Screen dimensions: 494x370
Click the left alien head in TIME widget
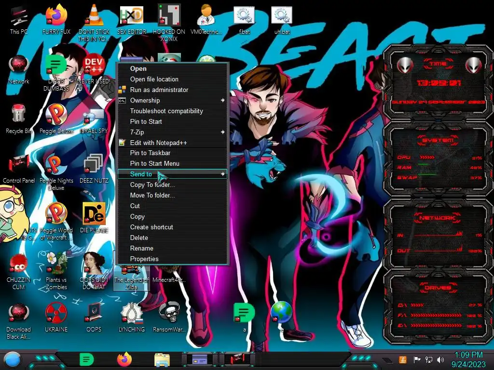tap(405, 66)
